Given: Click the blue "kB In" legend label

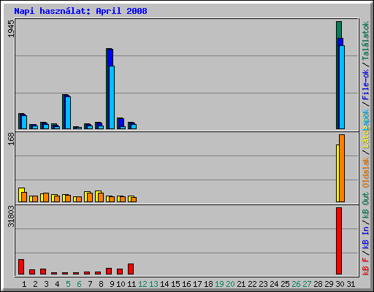Looking at the screenshot, I should [x=366, y=238].
